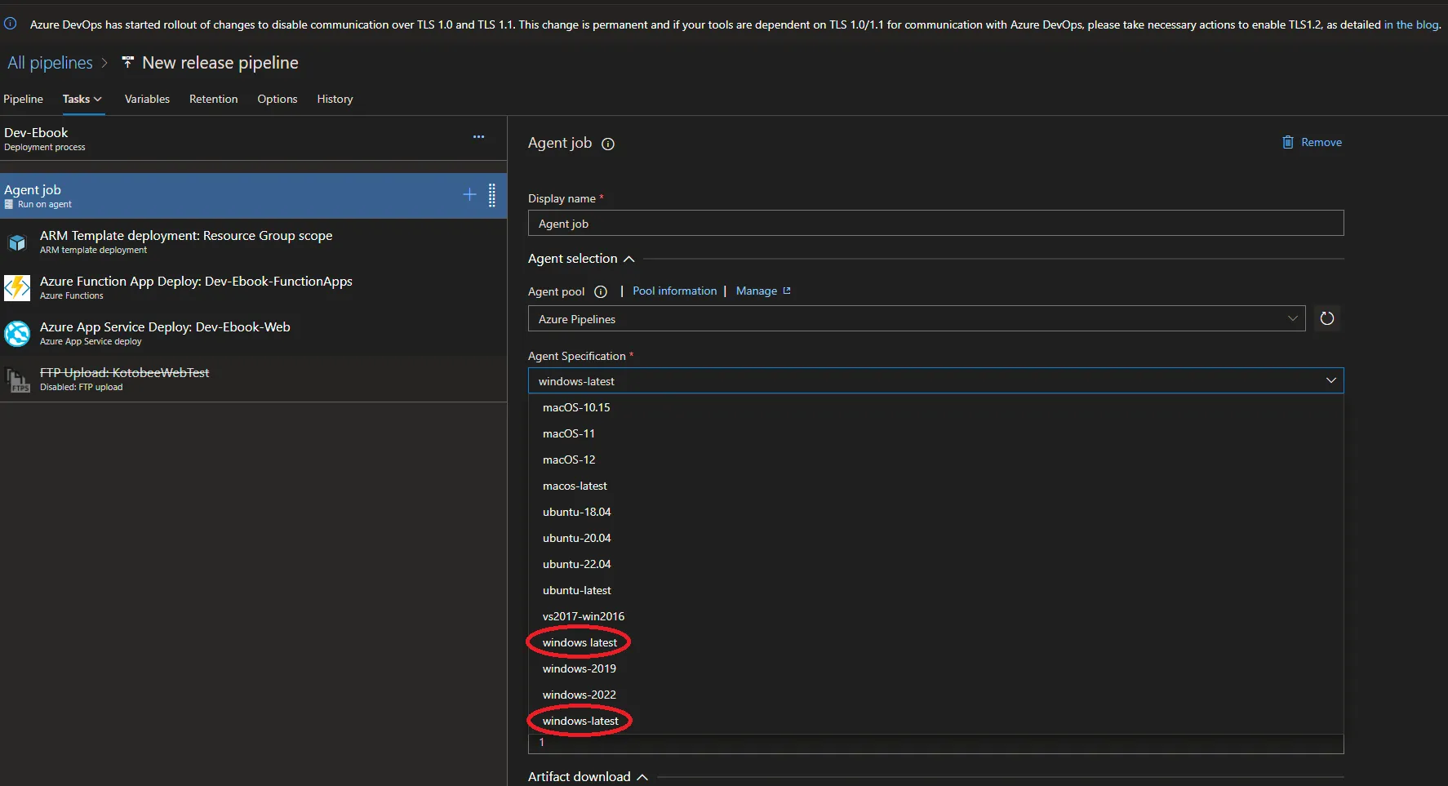The image size is (1448, 786).
Task: Go back to All pipelines
Action: pyautogui.click(x=51, y=63)
